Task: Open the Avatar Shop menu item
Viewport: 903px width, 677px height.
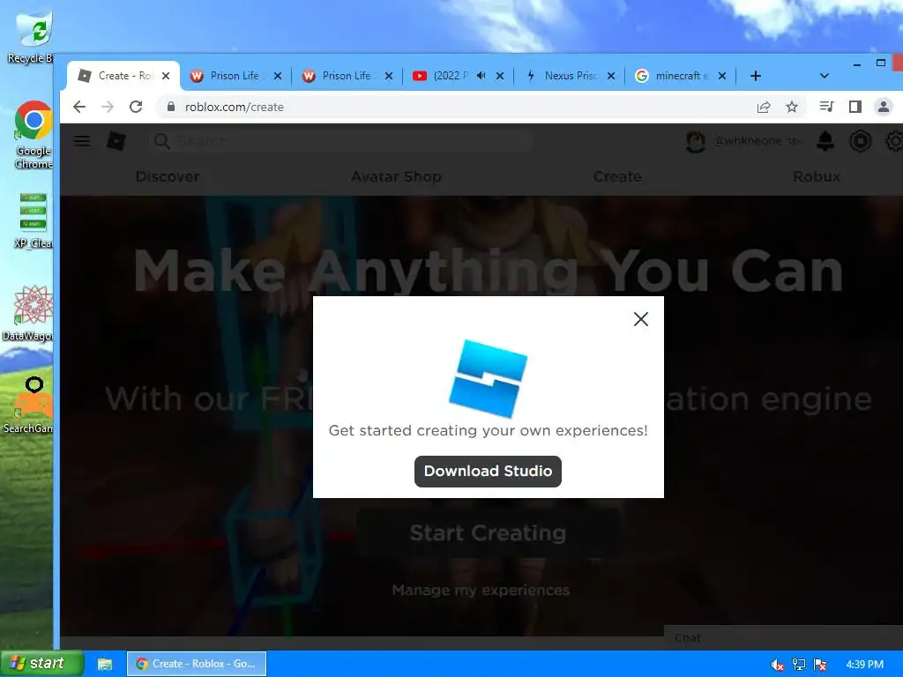Action: [x=396, y=176]
